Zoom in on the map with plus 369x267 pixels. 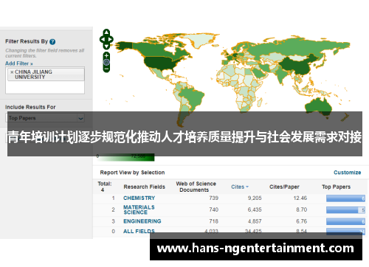click(106, 55)
